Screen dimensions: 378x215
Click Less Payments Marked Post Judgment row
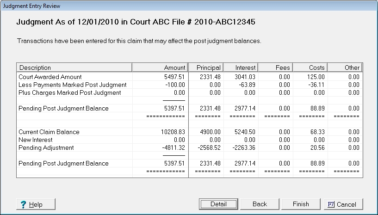(x=72, y=85)
